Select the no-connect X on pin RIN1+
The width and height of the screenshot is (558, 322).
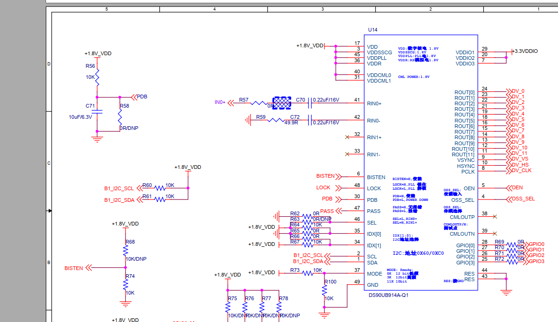[x=348, y=137]
